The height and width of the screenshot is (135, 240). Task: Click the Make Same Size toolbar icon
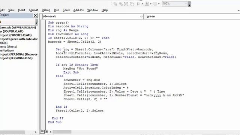155,4
